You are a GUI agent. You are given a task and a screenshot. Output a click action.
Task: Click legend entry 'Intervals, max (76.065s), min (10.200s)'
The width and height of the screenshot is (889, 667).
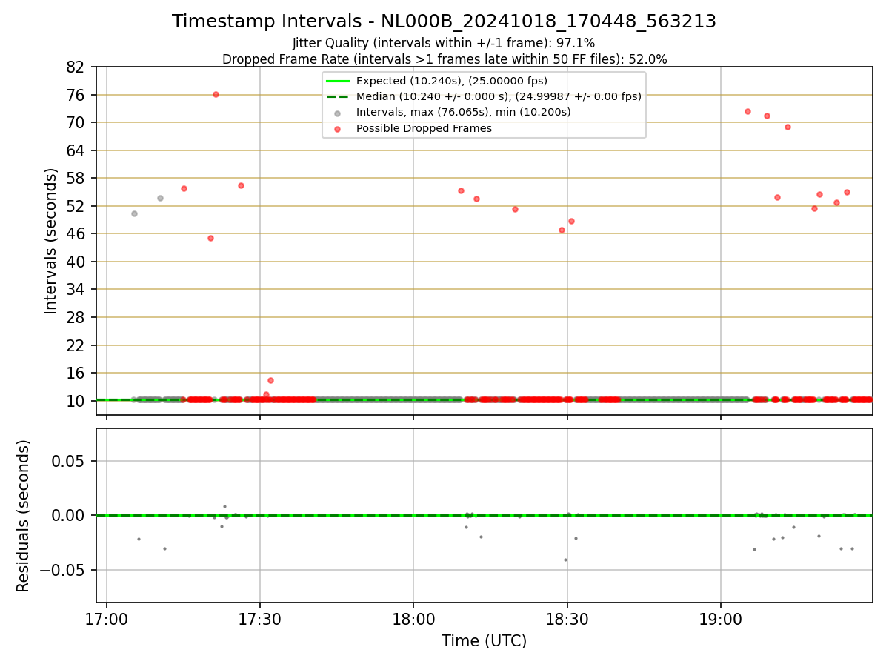point(464,112)
